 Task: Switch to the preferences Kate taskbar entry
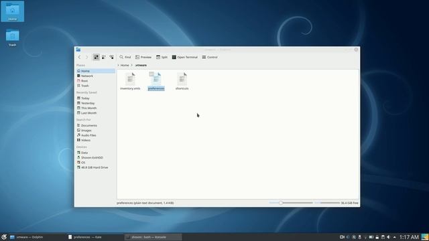95,237
